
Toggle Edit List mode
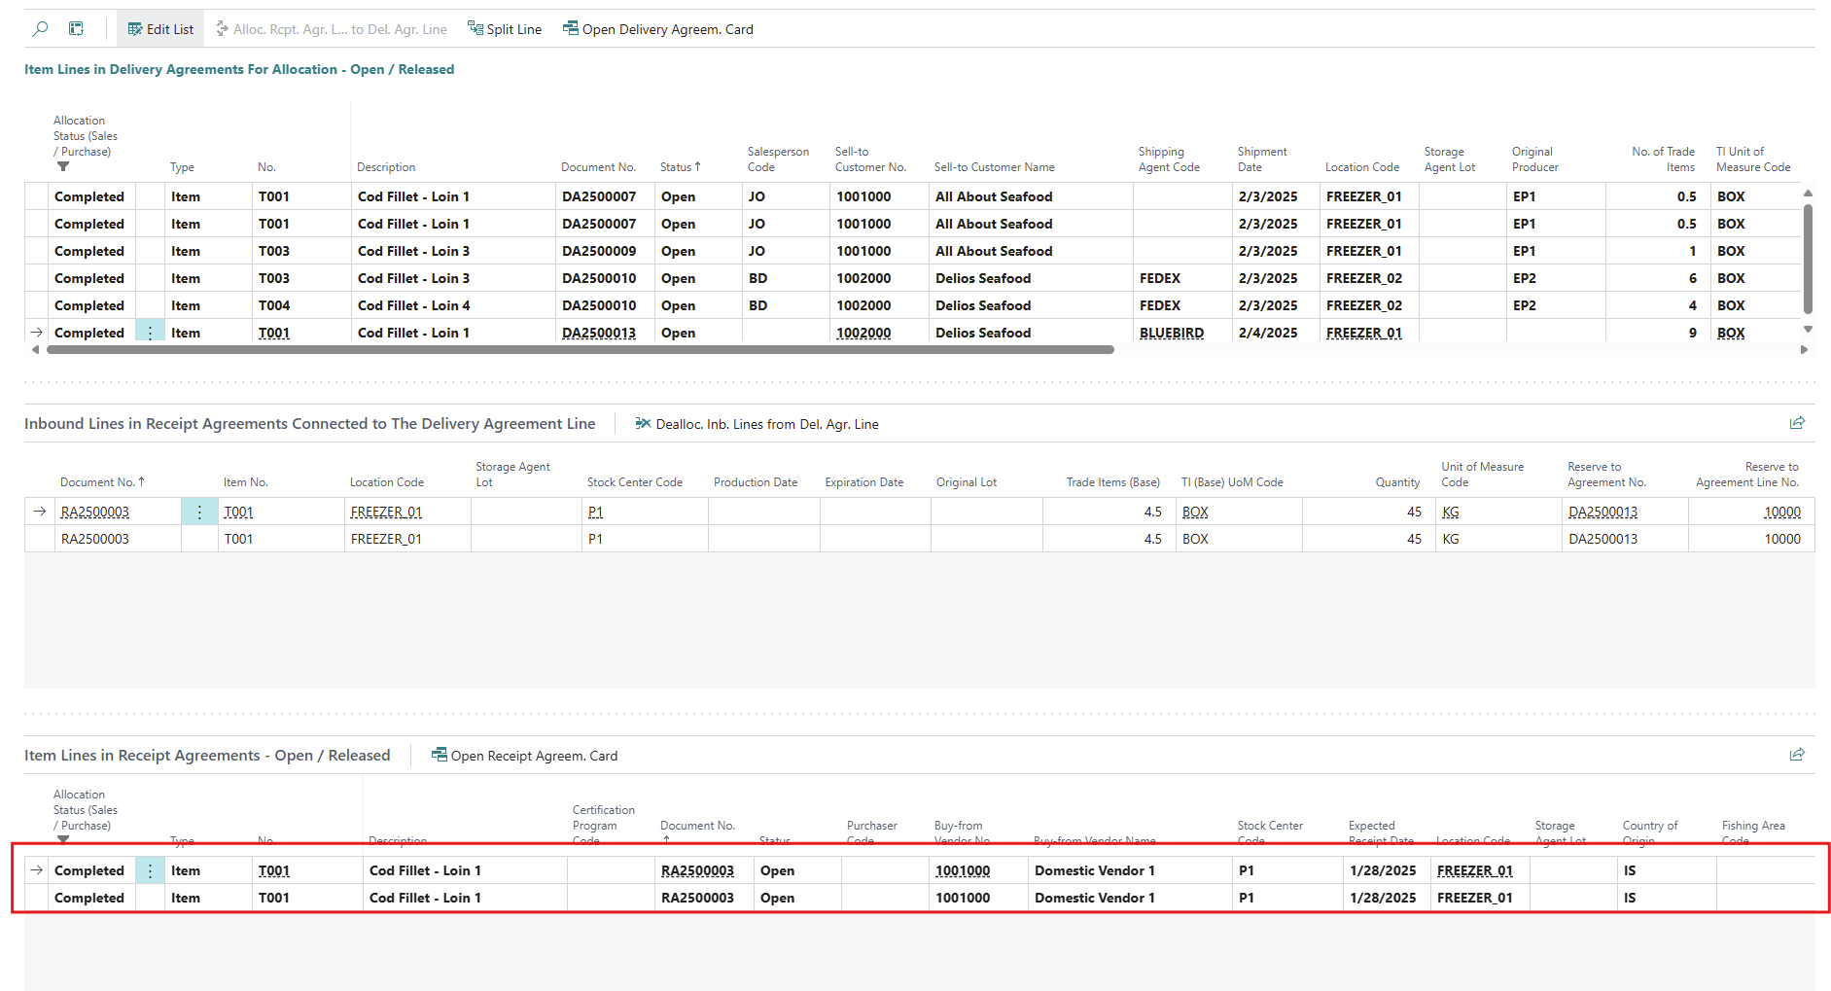pos(160,29)
